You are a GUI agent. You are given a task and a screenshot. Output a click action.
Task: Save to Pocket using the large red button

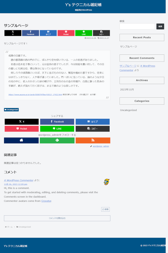tap(22, 129)
